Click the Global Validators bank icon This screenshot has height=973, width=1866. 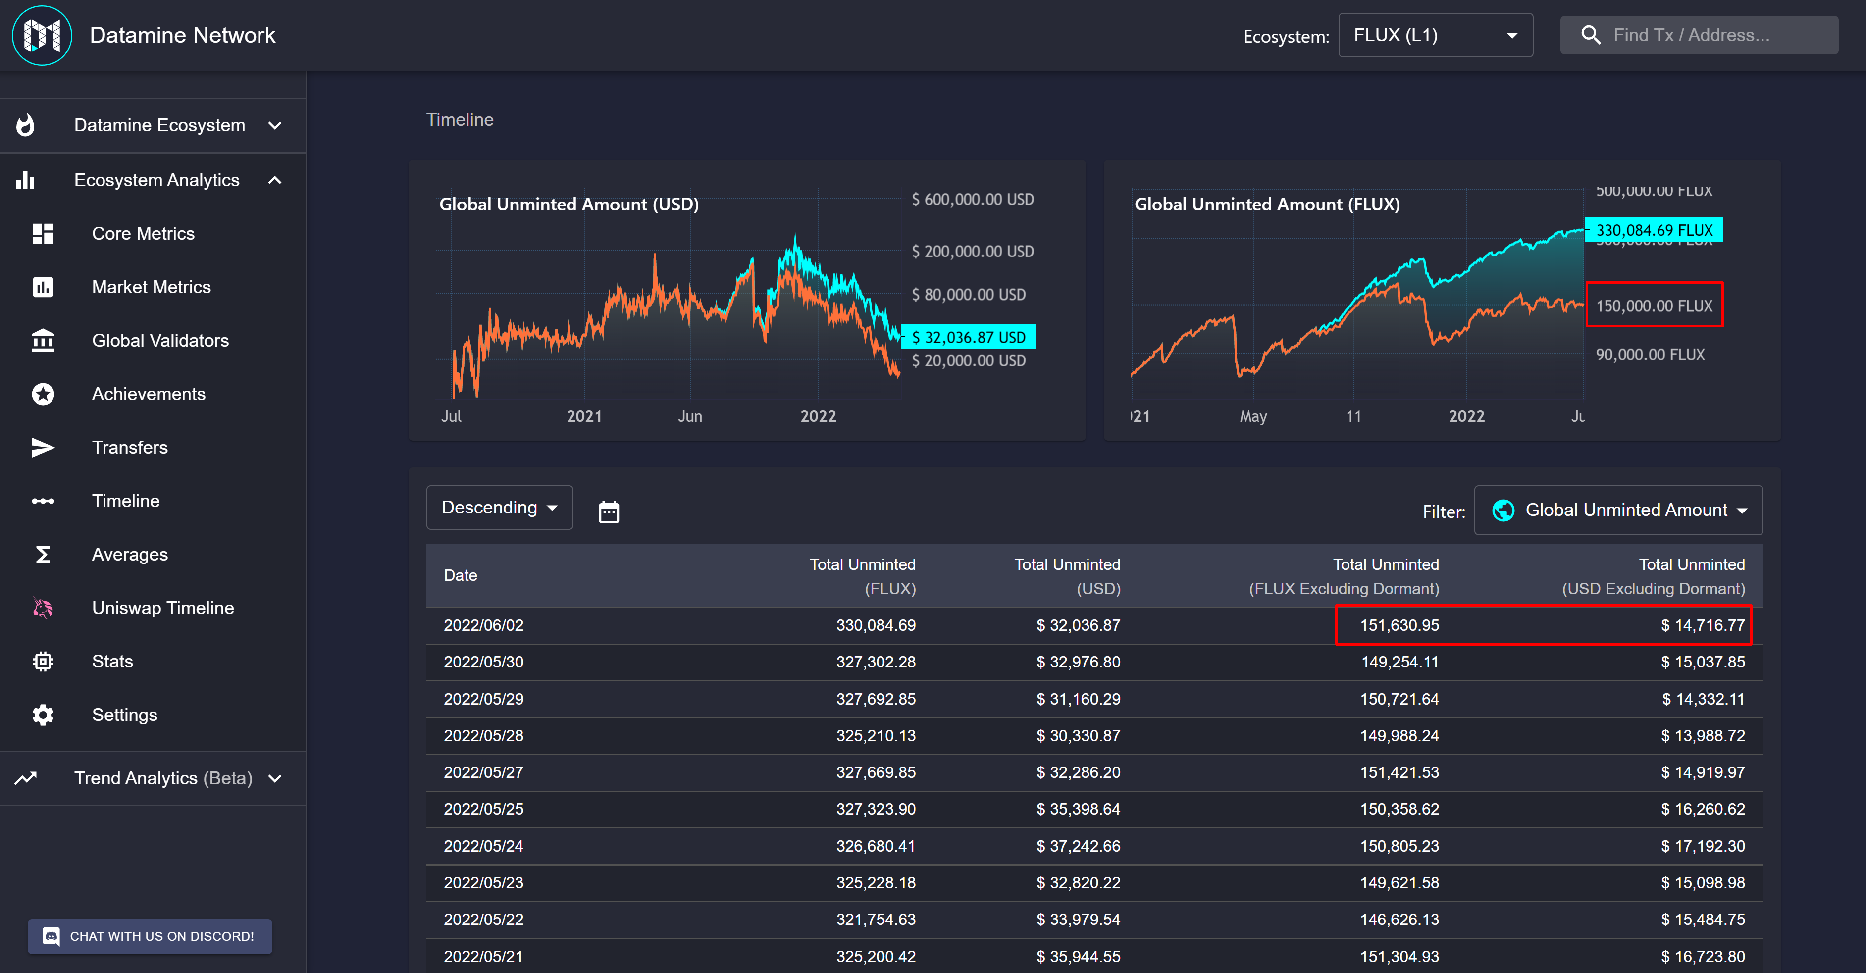(43, 341)
